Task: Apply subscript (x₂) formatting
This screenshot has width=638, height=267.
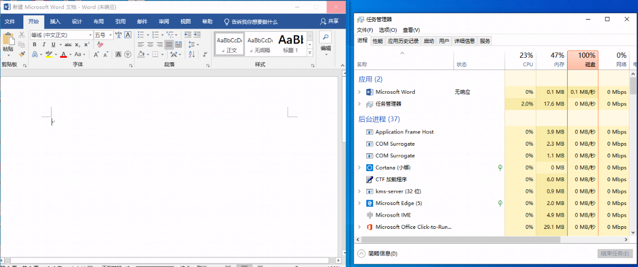Action: (78, 44)
